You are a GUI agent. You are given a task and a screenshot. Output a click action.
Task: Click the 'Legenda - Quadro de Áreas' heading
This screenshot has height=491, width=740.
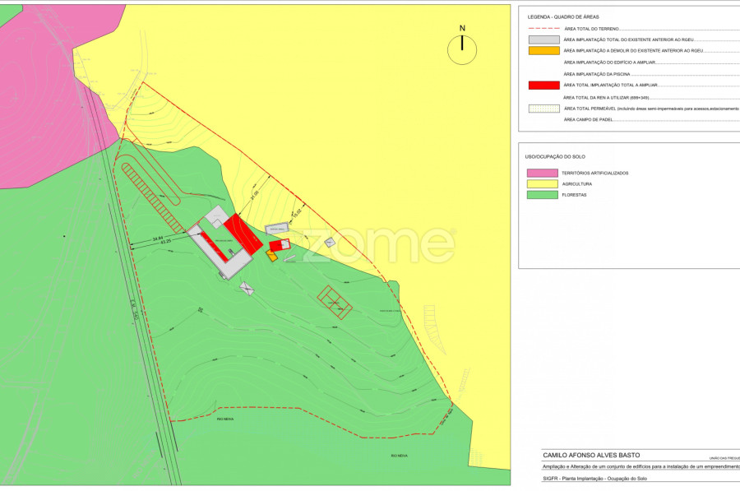[563, 16]
